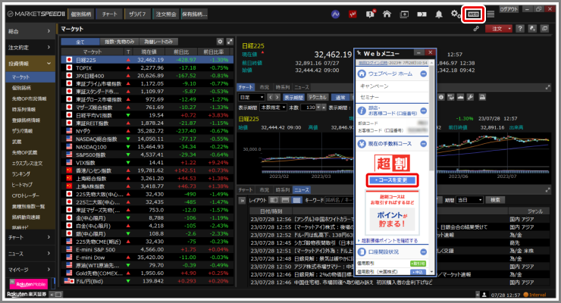Click the chart info (i) icon
The width and height of the screenshot is (561, 303).
[440, 97]
